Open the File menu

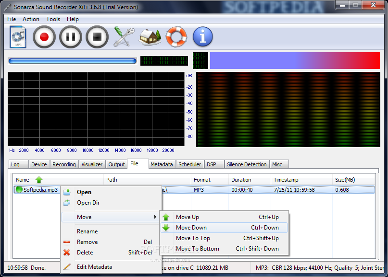tap(12, 19)
